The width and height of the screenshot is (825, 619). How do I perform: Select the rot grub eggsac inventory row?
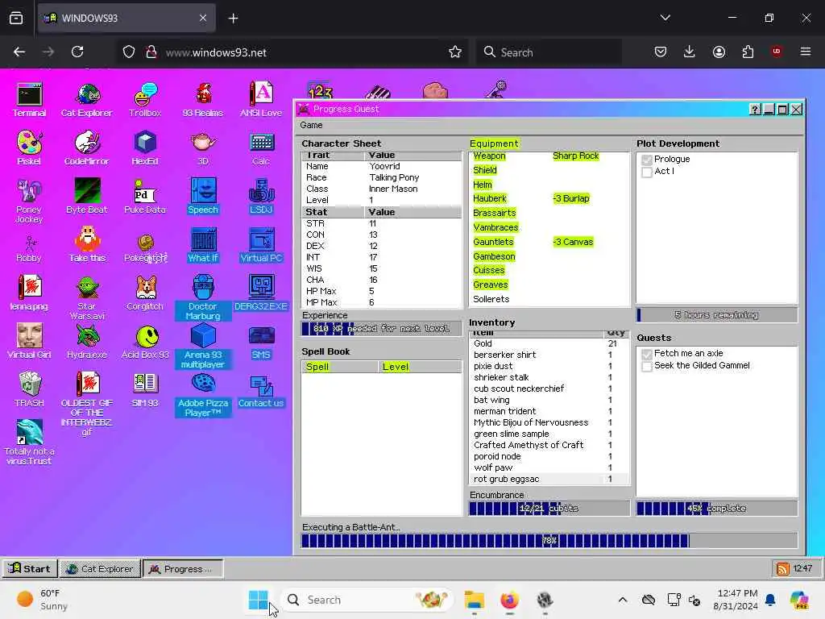tap(549, 479)
